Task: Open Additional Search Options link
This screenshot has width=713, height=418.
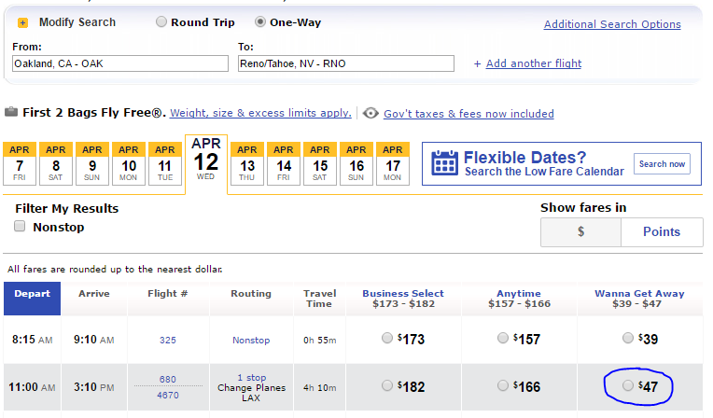Action: pyautogui.click(x=612, y=24)
